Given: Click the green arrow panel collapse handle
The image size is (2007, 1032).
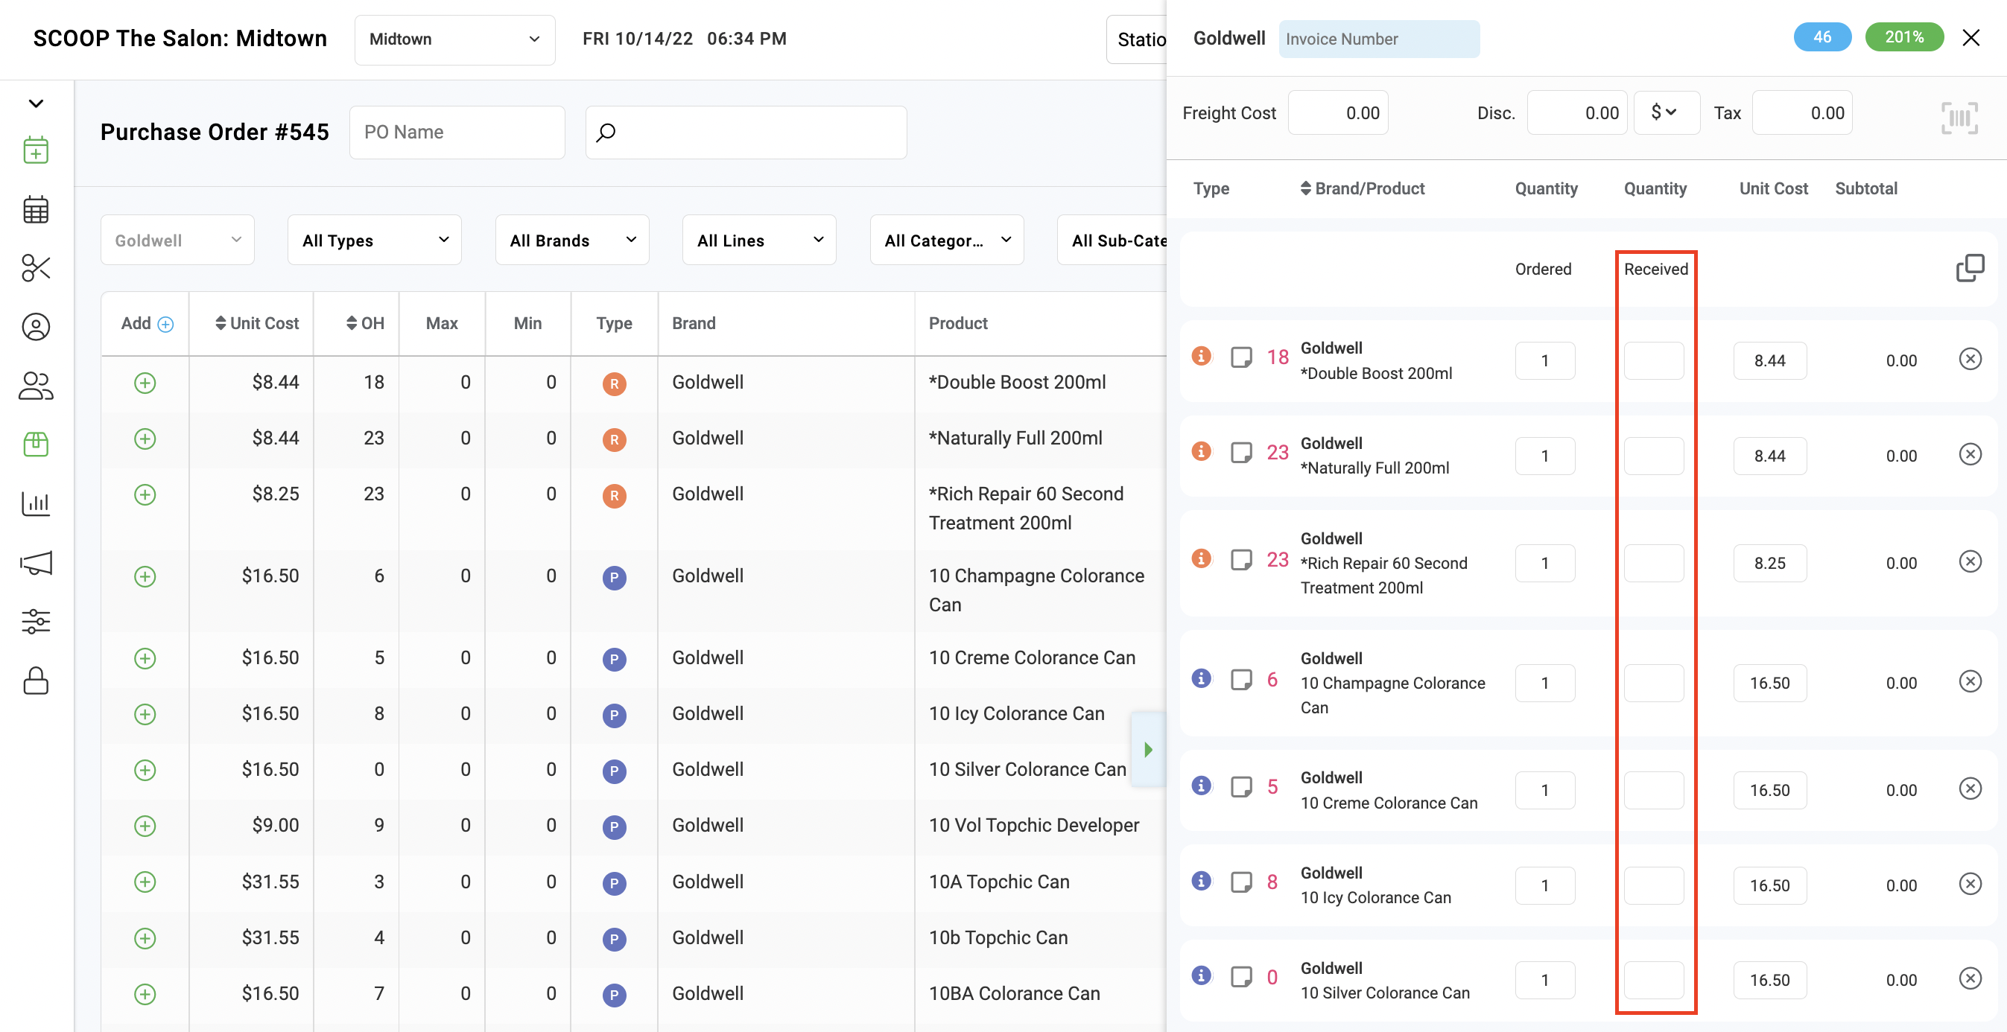Looking at the screenshot, I should tap(1149, 750).
